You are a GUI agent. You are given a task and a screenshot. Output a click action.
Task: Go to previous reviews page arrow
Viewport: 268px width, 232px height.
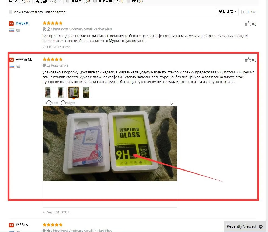[x=243, y=12]
